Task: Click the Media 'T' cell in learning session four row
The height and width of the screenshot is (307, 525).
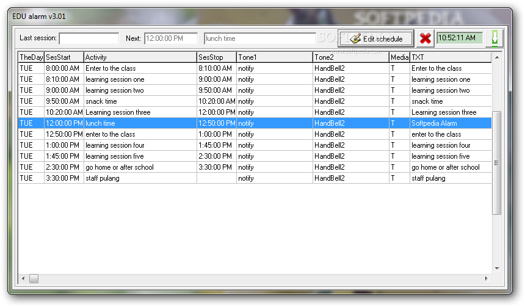Action: tap(399, 145)
